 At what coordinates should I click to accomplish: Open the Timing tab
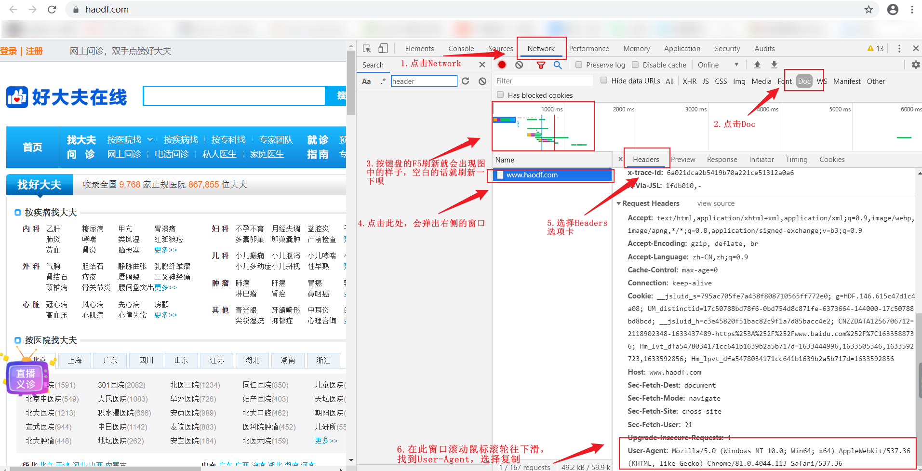pos(796,159)
